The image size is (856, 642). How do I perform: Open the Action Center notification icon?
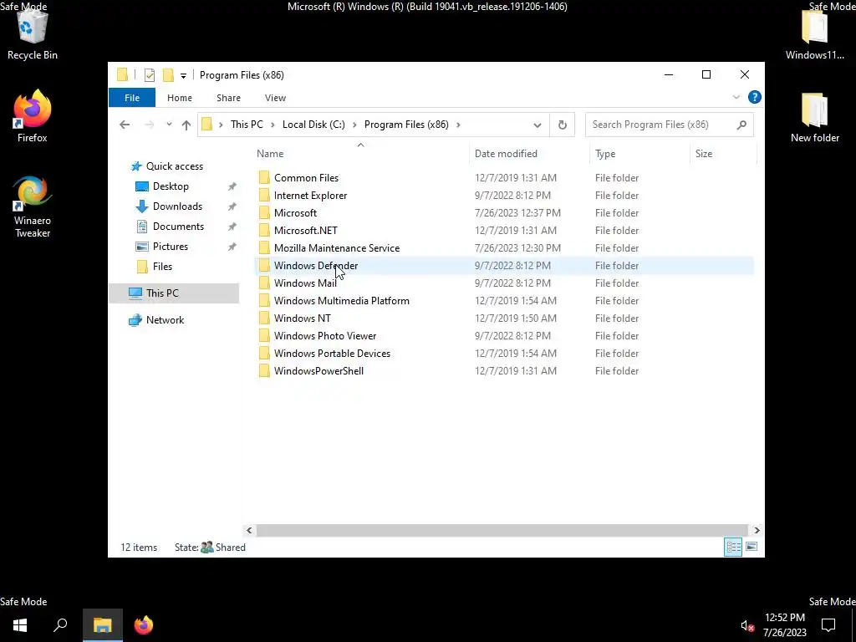[x=828, y=625]
